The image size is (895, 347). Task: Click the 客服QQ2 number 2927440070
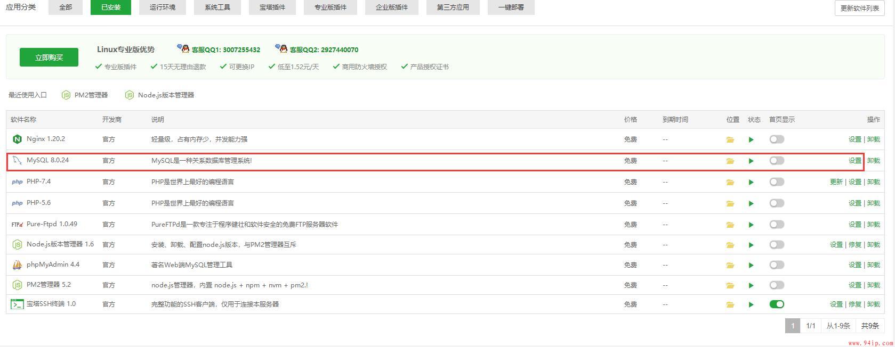[x=340, y=50]
